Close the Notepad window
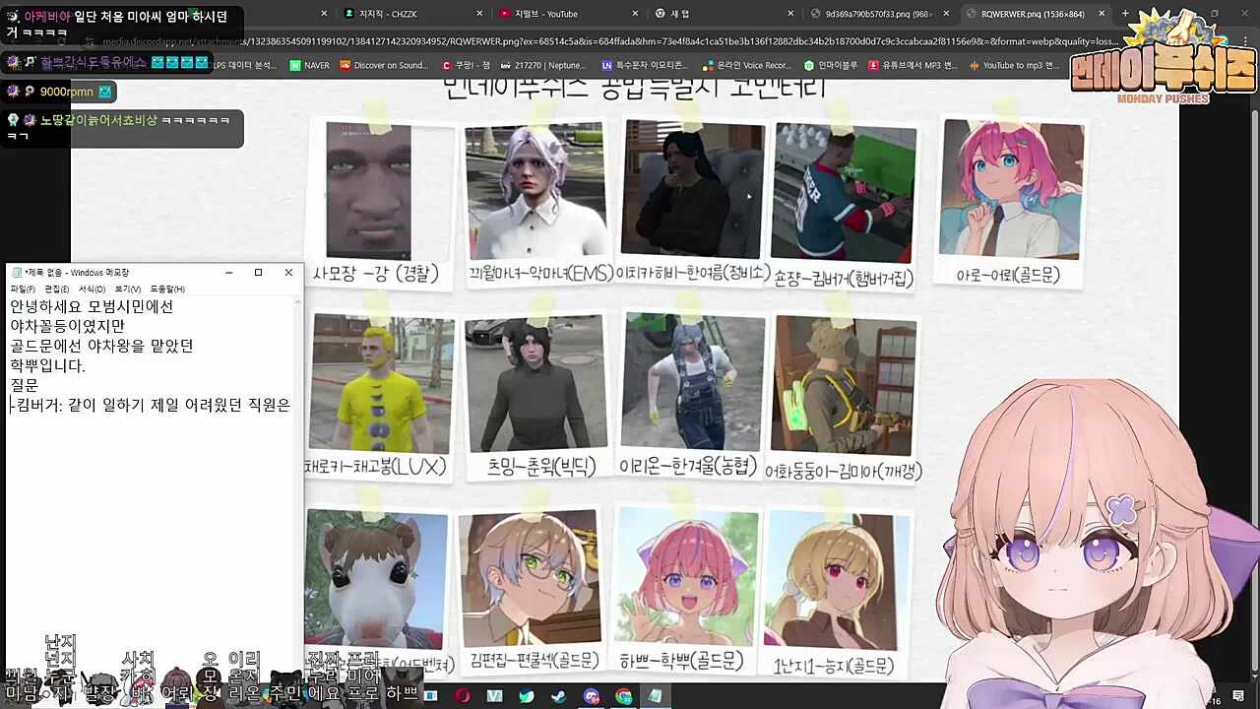This screenshot has height=709, width=1260. [288, 273]
